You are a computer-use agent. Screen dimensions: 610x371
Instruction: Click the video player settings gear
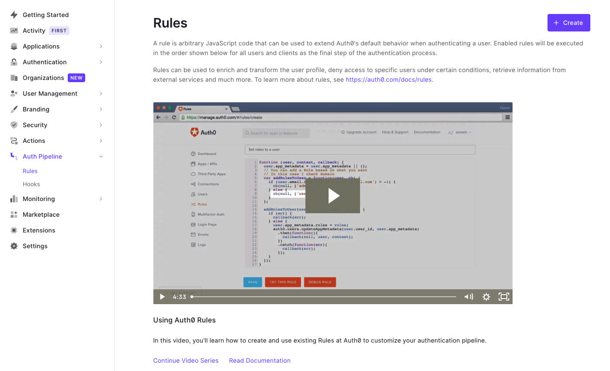[x=486, y=297]
